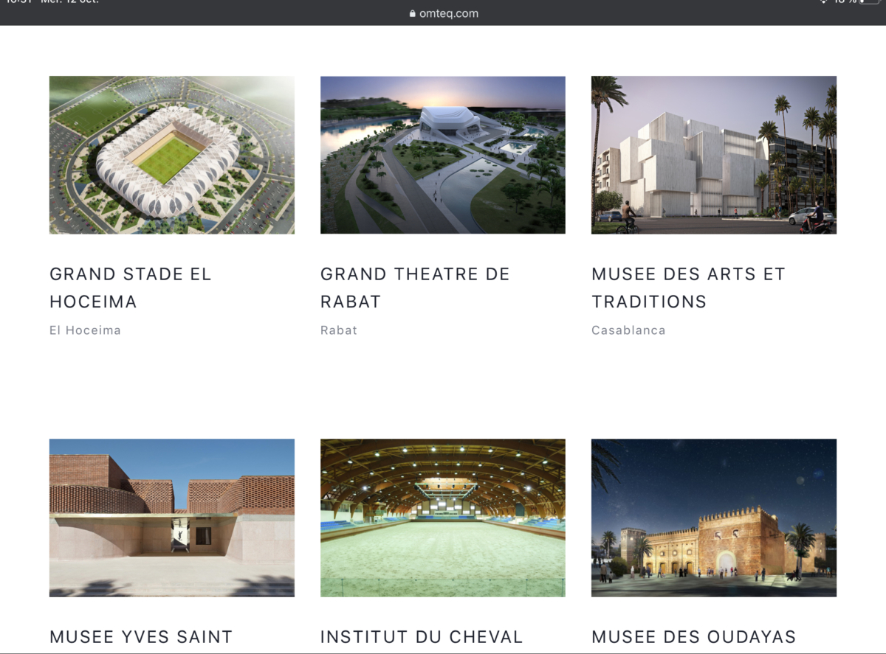Click the Casablanca location label
The width and height of the screenshot is (886, 654).
(x=628, y=330)
